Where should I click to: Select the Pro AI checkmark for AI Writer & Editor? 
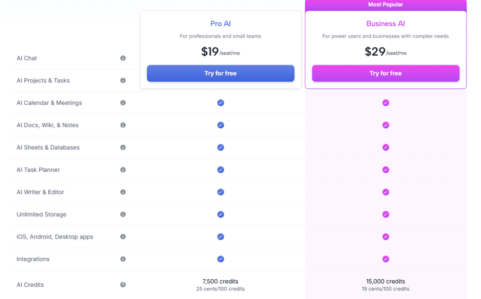[220, 192]
